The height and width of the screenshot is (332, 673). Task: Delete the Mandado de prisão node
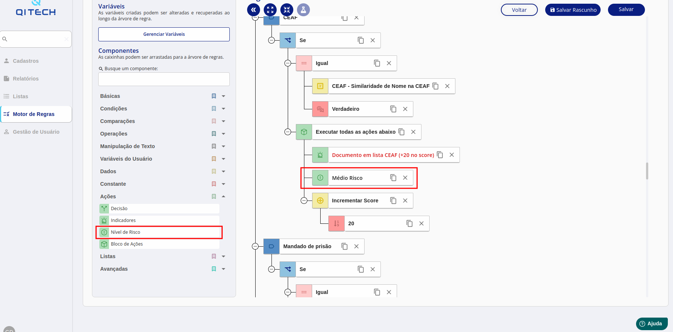point(356,246)
